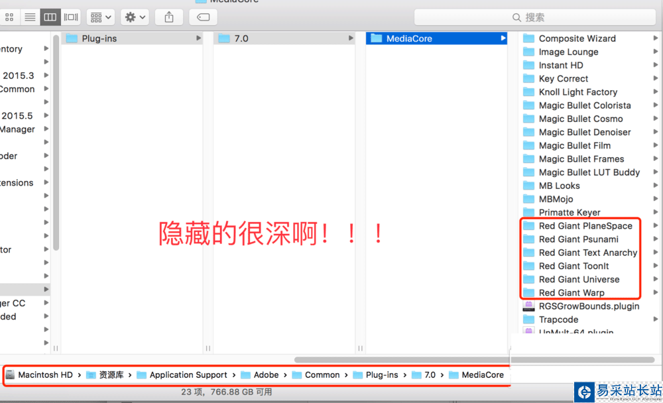Select the 2015.5 item in left column
The width and height of the screenshot is (663, 403).
pyautogui.click(x=17, y=116)
